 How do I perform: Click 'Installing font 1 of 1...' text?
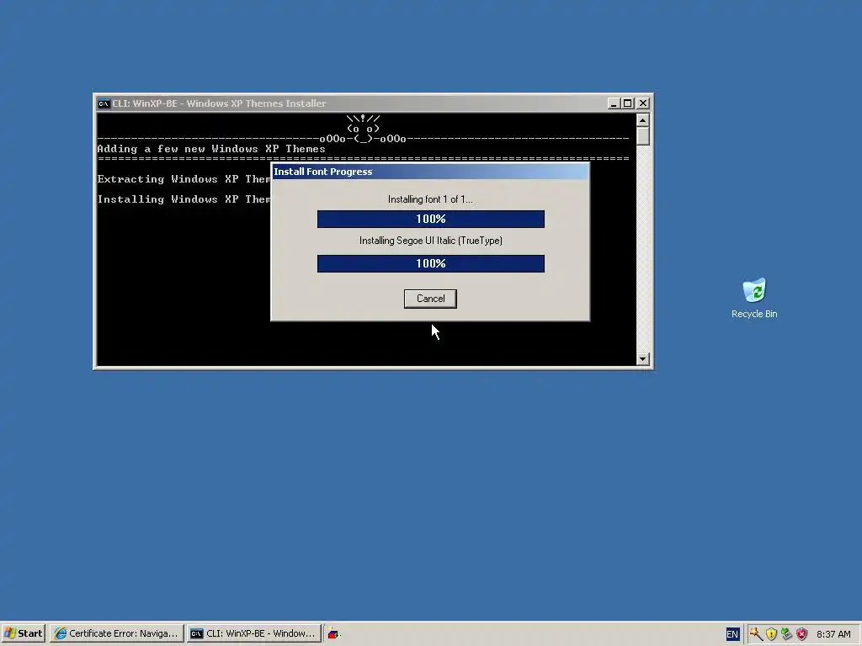coord(430,199)
